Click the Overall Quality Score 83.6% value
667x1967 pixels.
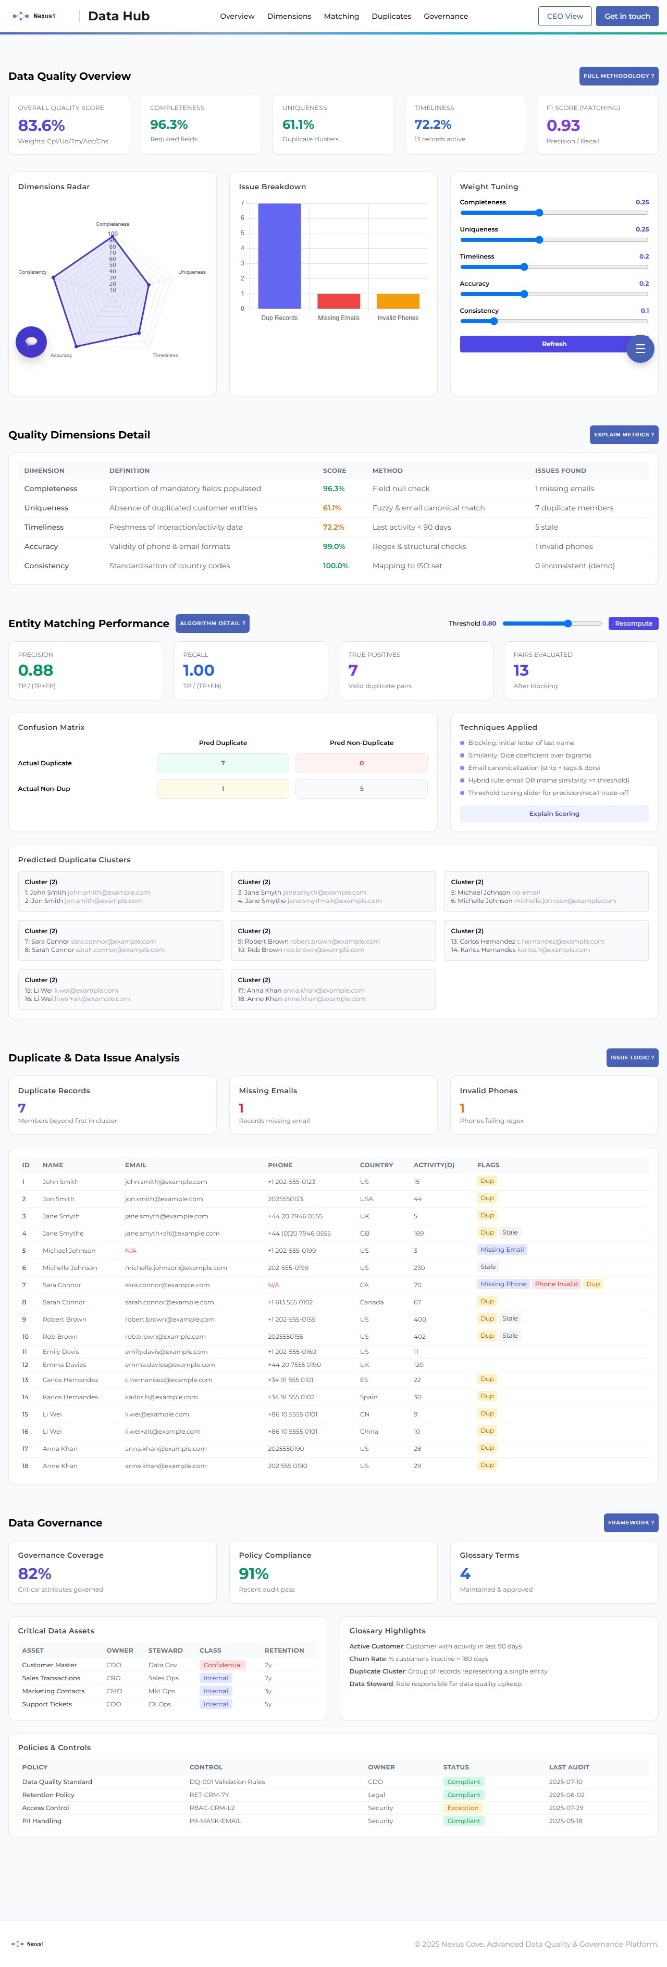click(41, 125)
